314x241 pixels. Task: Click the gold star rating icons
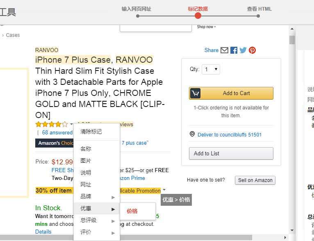52,124
